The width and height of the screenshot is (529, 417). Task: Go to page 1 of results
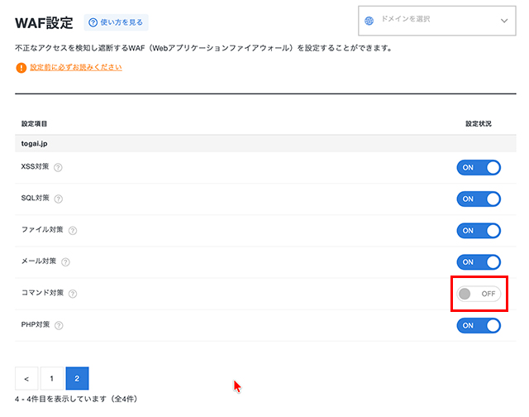(x=51, y=379)
